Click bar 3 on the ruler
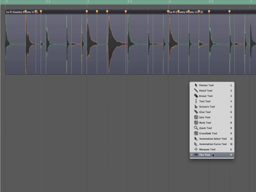This screenshot has width=256, height=192. pos(88,2)
